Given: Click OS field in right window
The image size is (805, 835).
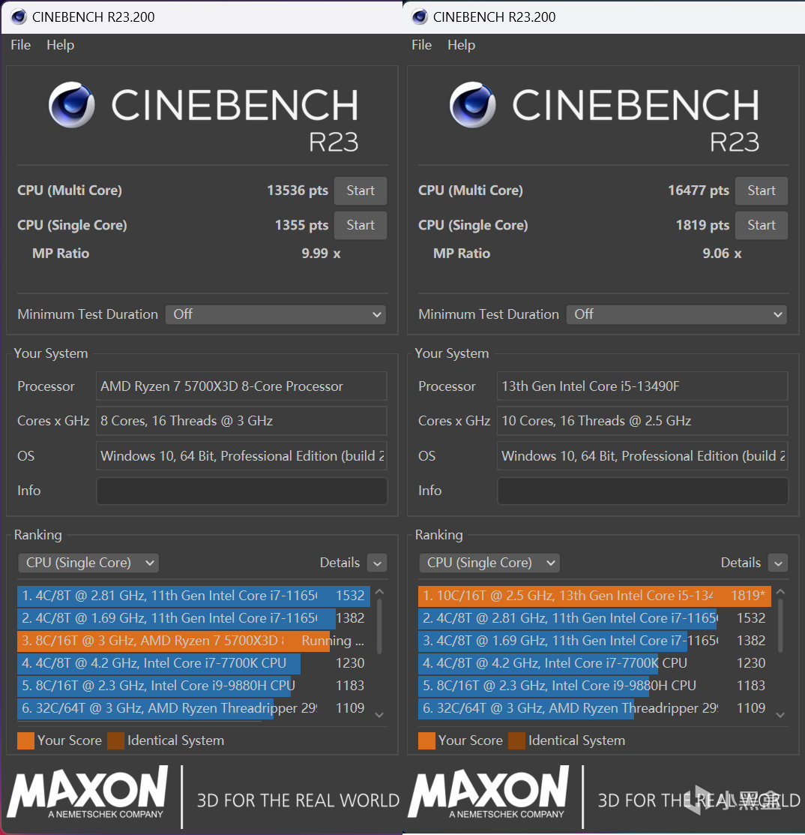Looking at the screenshot, I should 642,456.
